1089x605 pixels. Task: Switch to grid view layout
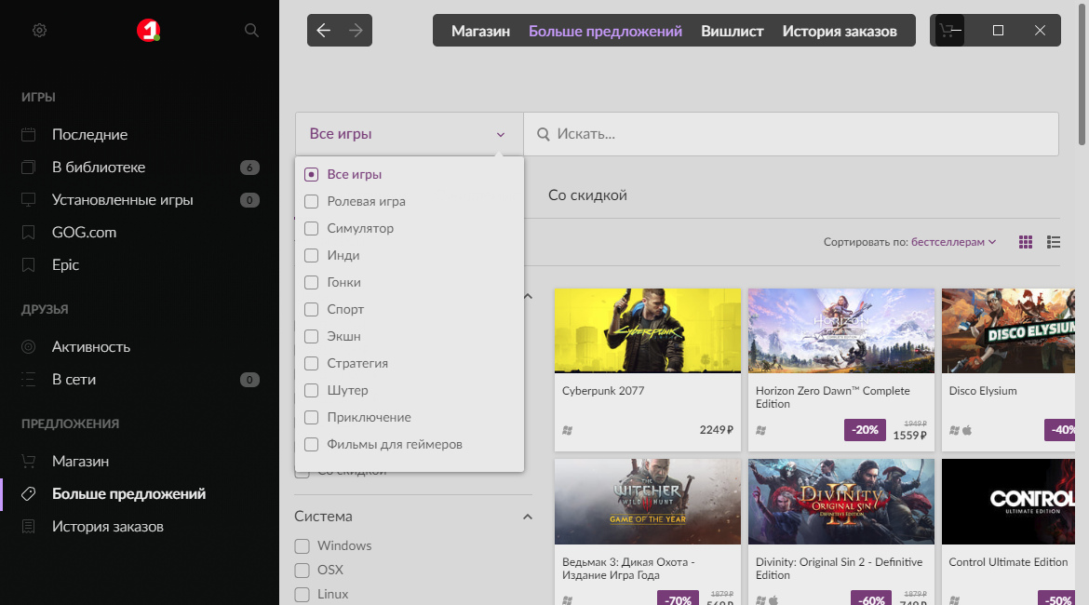(x=1026, y=242)
